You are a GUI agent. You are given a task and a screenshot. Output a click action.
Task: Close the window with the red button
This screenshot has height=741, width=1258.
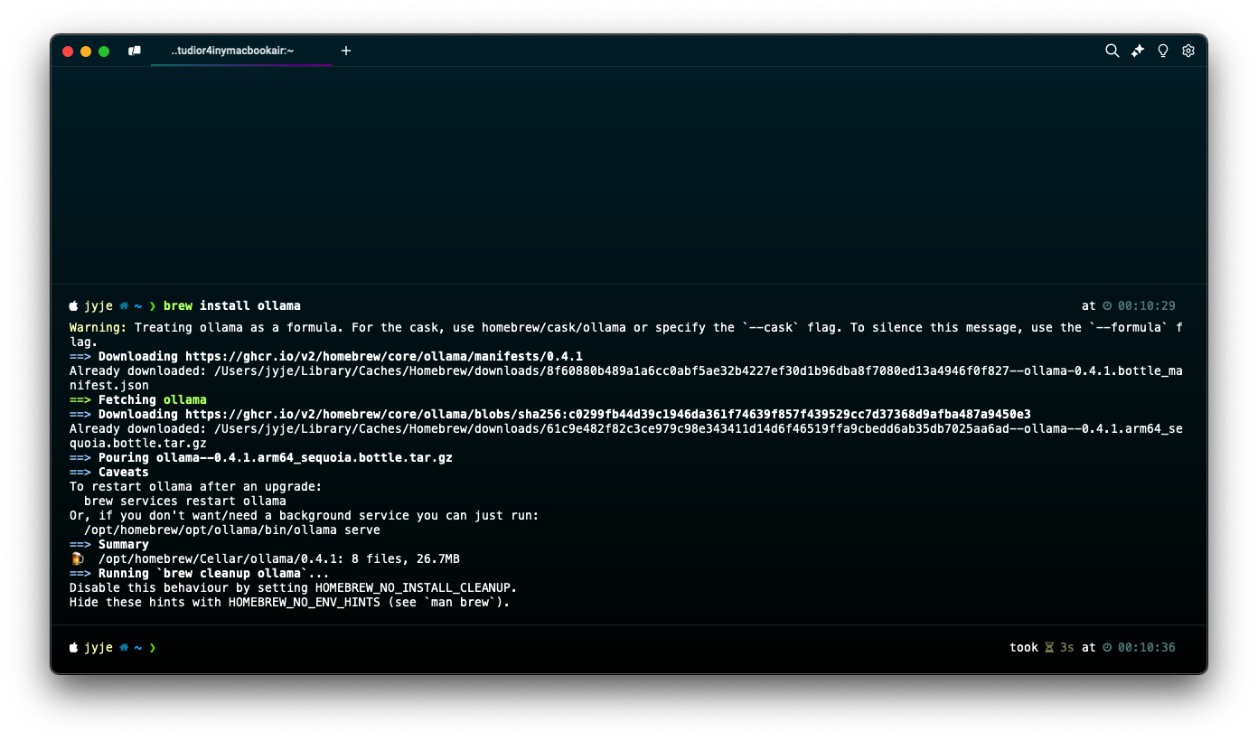68,52
